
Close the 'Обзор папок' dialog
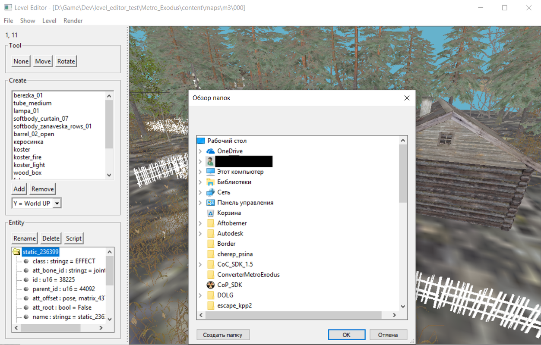406,98
